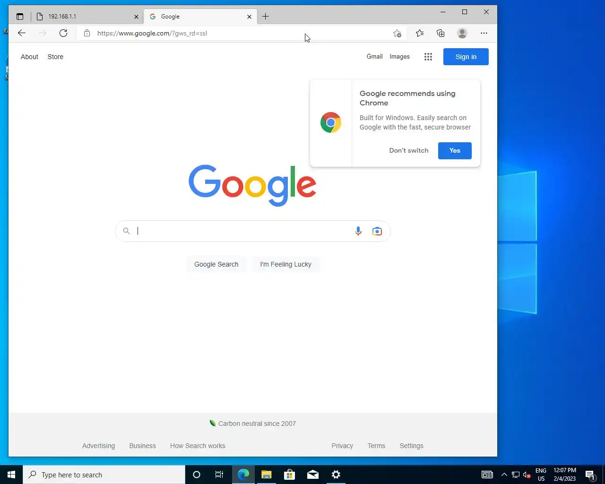Open Edge Settings and more menu
605x484 pixels.
tap(484, 33)
